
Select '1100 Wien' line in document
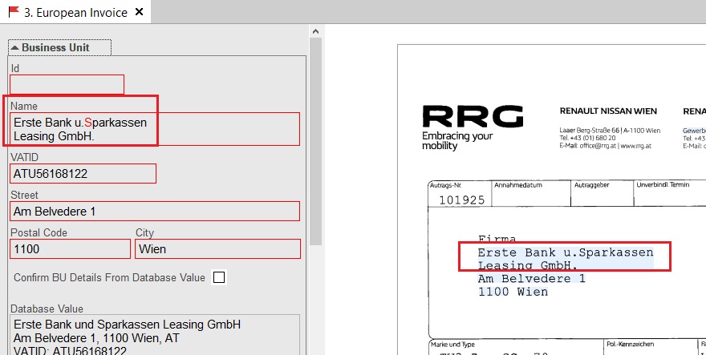click(513, 292)
